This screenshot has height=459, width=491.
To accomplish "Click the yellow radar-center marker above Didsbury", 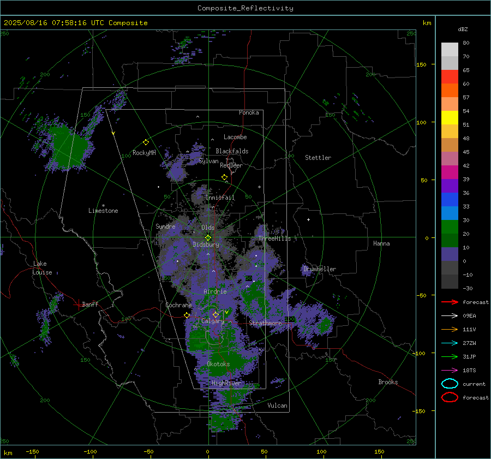I will [x=208, y=238].
